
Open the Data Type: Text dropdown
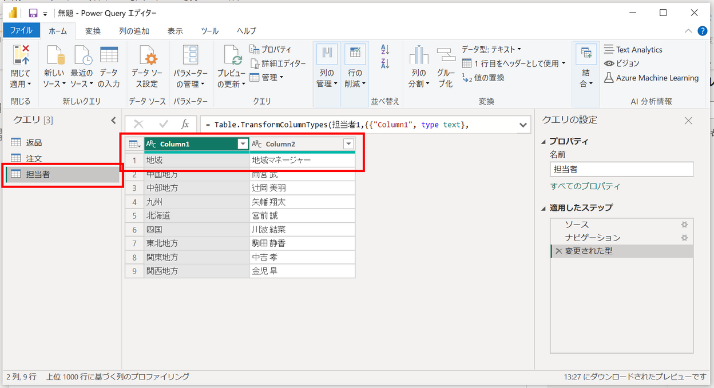pyautogui.click(x=491, y=50)
